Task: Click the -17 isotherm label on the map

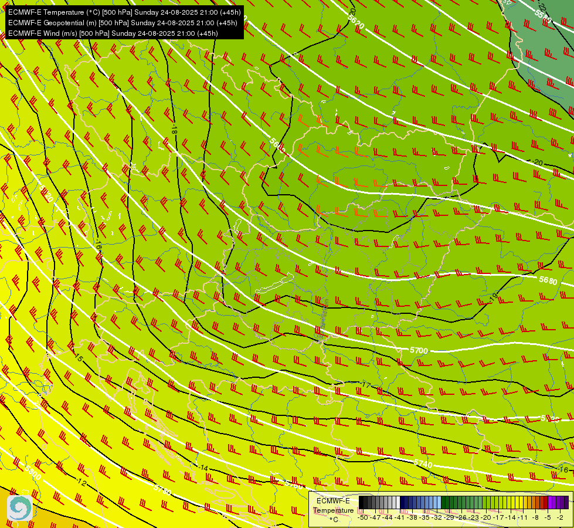Action: click(x=366, y=384)
